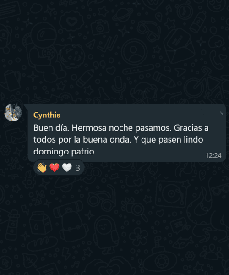Click the 12:24 message timestamp
229x275 pixels.
point(213,155)
